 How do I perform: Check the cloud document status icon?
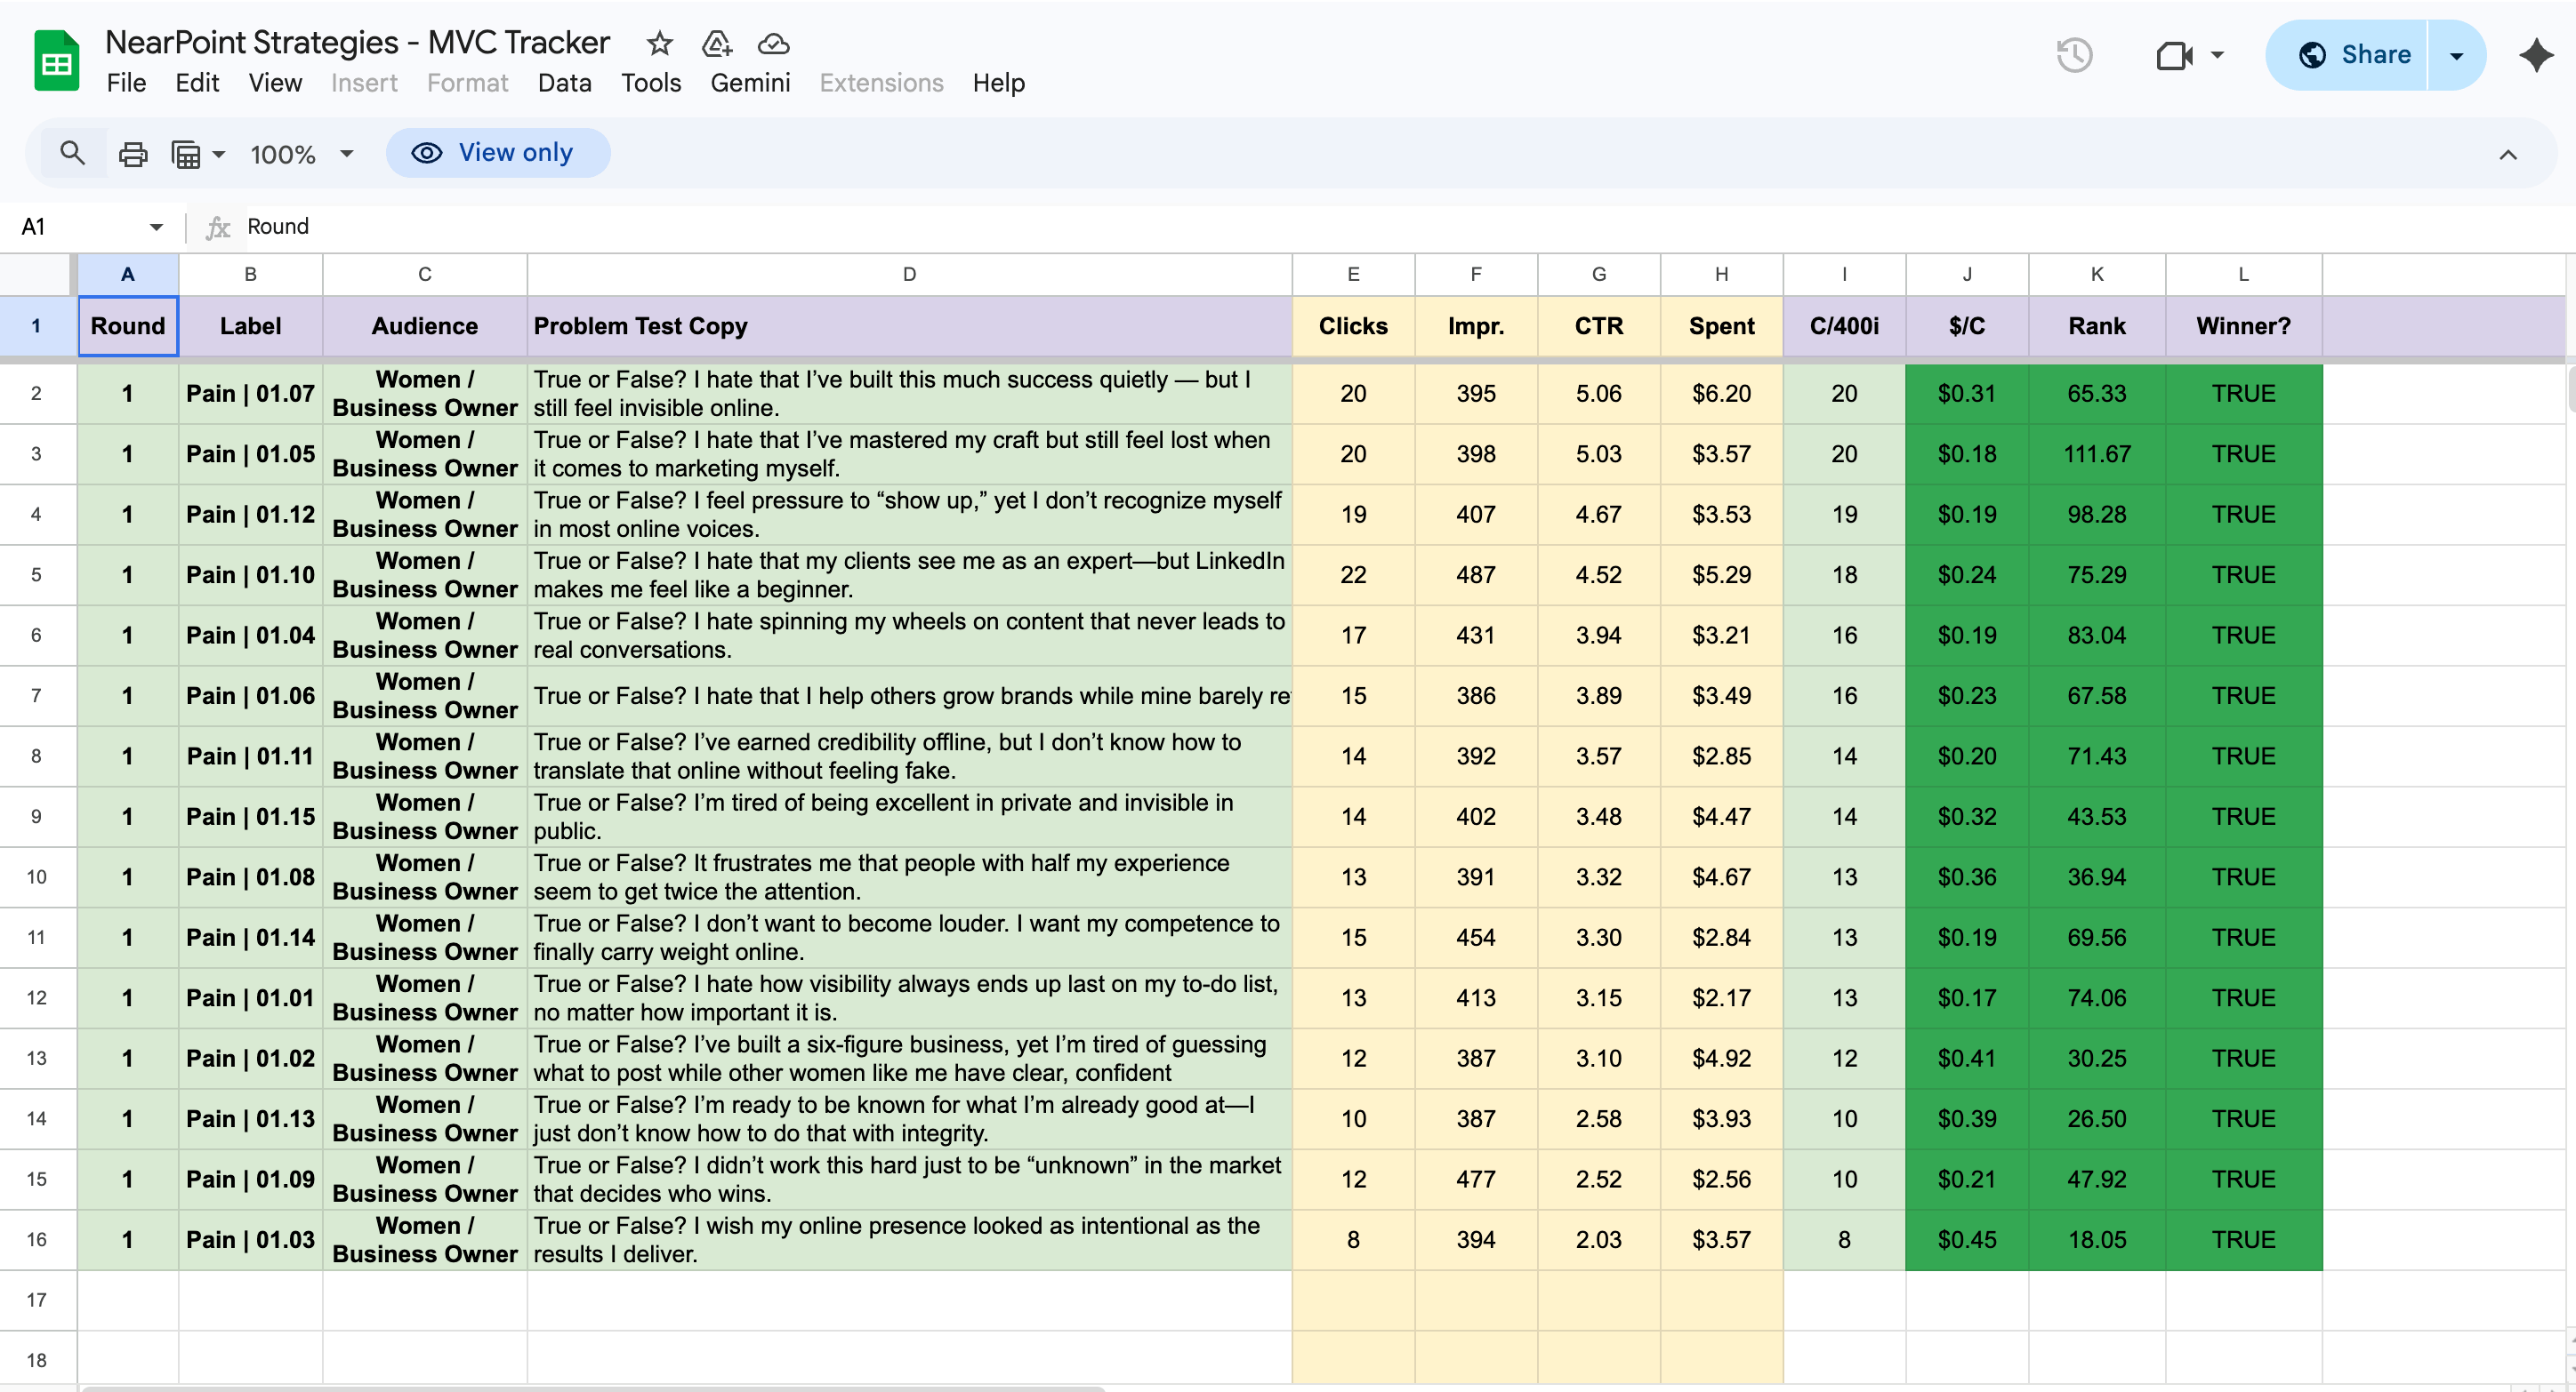coord(773,43)
